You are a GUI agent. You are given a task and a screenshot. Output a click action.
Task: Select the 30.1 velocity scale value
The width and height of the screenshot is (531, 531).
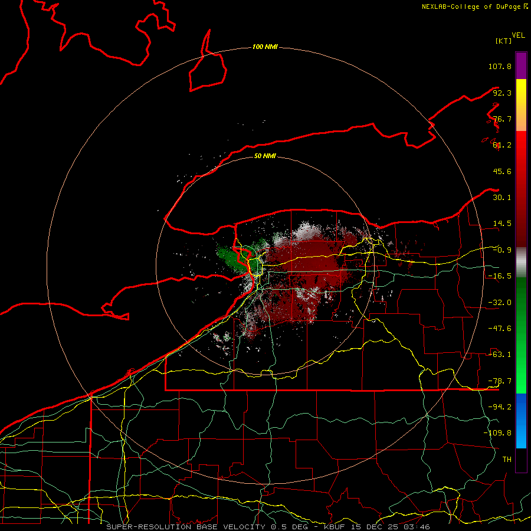click(502, 198)
